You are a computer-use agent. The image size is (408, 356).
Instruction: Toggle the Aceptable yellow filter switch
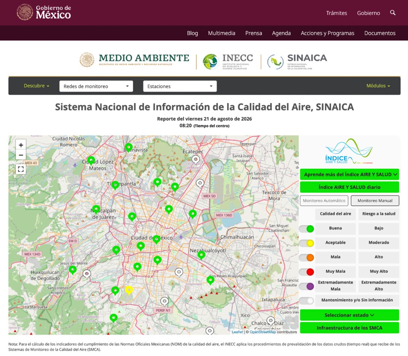click(x=306, y=243)
